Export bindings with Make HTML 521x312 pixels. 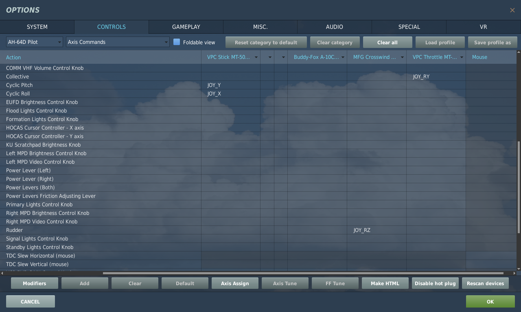[x=385, y=283]
